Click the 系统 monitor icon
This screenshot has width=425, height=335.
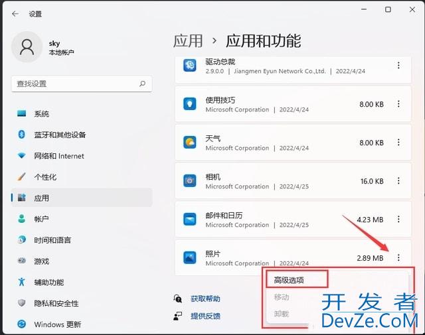[x=21, y=113]
